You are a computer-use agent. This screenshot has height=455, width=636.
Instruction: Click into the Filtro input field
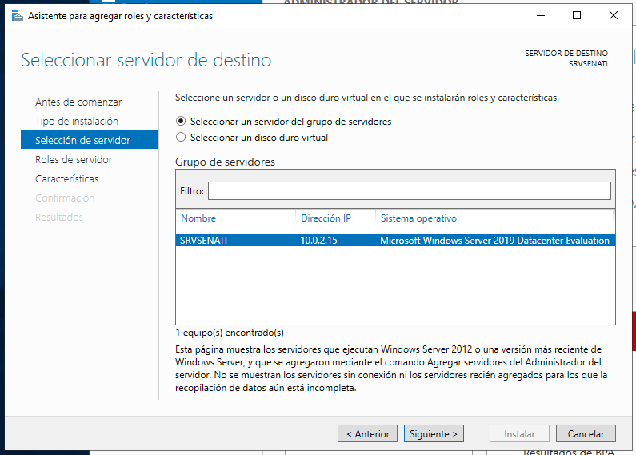(410, 190)
